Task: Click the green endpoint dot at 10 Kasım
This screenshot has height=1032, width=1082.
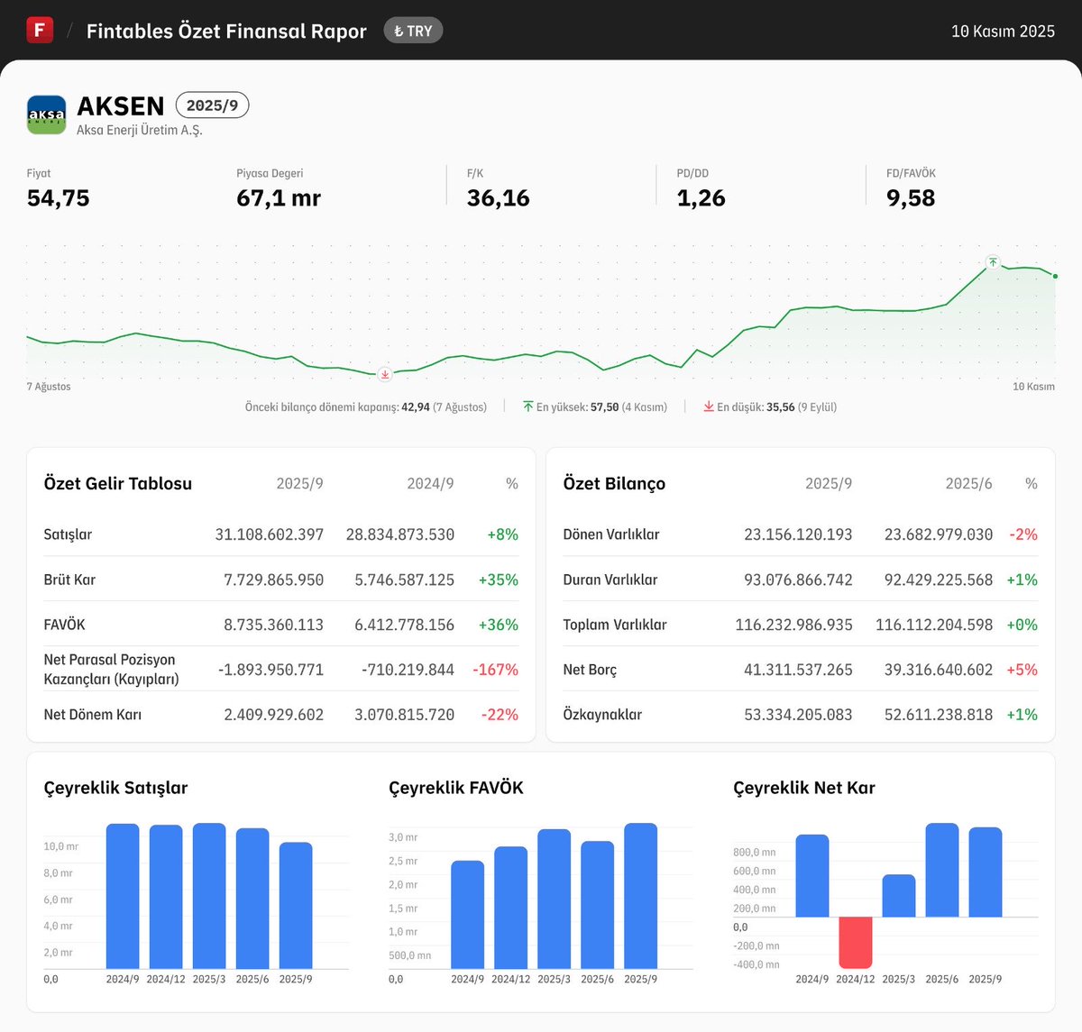Action: coord(1053,277)
